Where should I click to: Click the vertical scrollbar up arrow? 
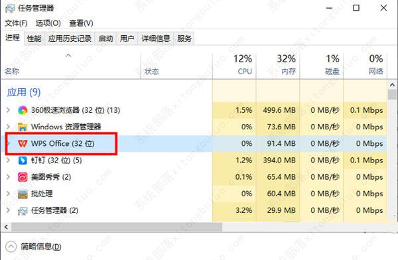(x=393, y=84)
